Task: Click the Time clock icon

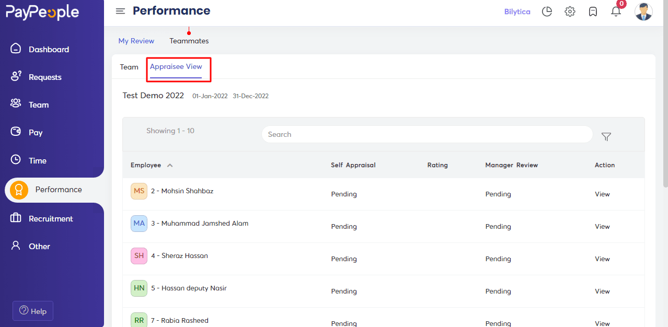Action: (16, 160)
